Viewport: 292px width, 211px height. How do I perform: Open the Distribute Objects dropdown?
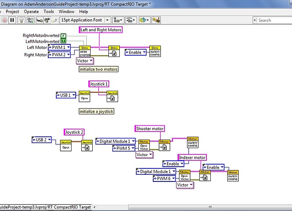click(x=131, y=20)
